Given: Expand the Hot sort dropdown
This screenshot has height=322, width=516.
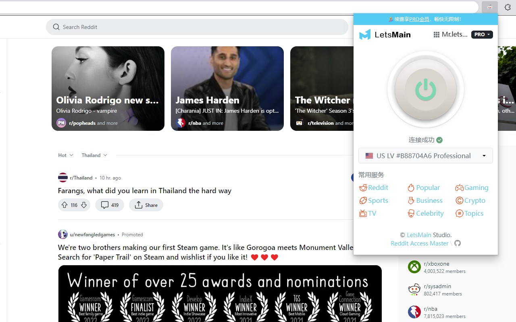Looking at the screenshot, I should [66, 155].
